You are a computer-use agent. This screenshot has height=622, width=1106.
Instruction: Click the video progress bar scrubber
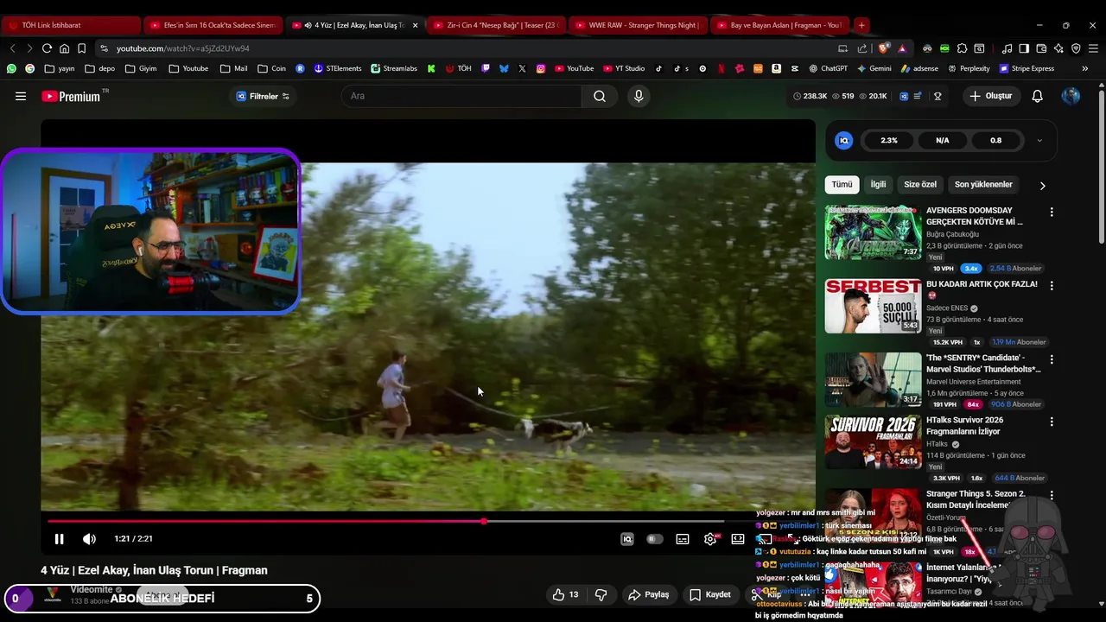click(484, 521)
